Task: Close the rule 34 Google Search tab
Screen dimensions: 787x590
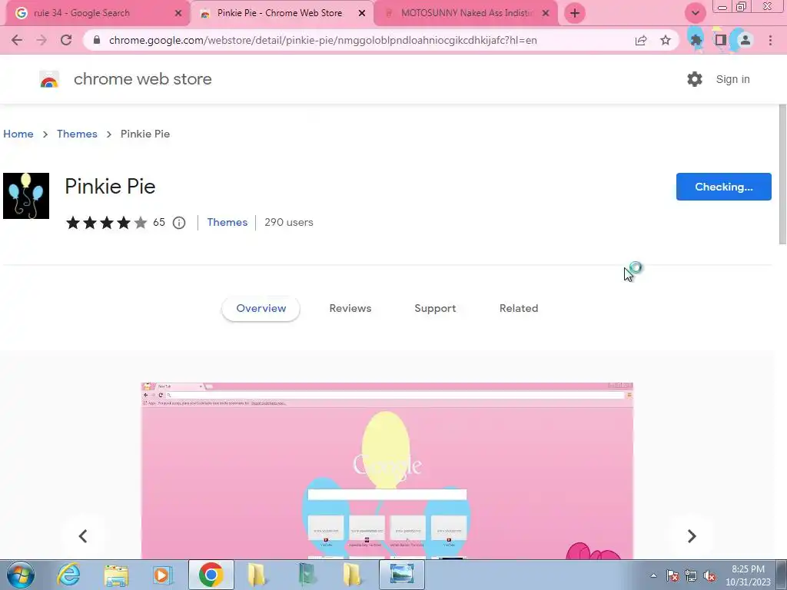Action: (178, 14)
